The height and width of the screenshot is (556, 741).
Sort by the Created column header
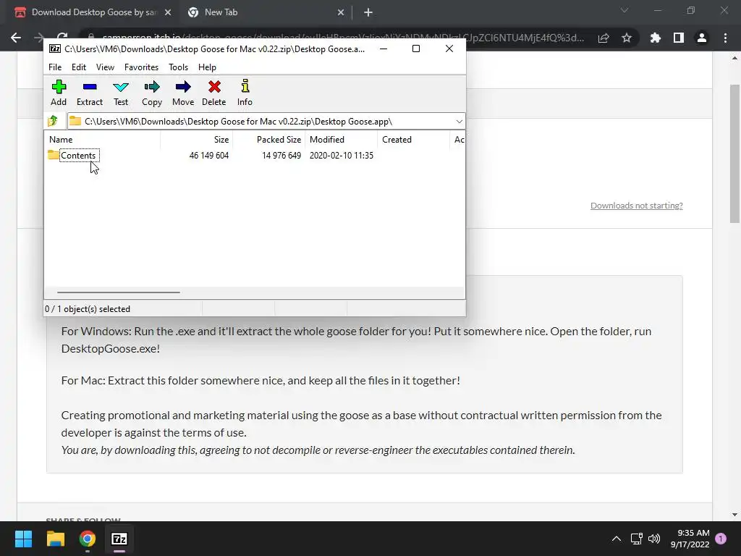pos(413,140)
